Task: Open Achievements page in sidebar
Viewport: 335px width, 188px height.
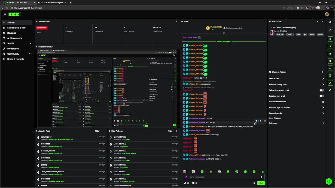Action: tap(17, 38)
